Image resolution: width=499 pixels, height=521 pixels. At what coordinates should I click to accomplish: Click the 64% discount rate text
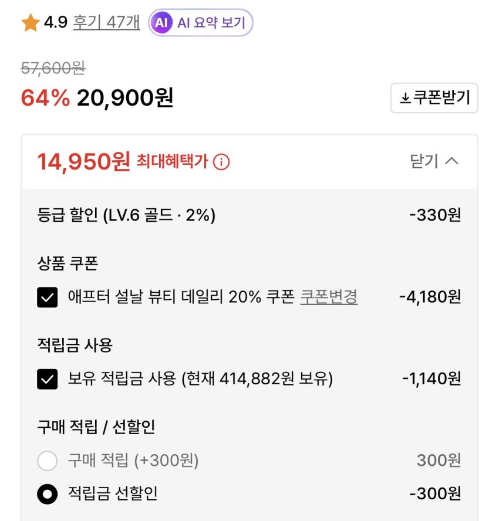tap(45, 98)
